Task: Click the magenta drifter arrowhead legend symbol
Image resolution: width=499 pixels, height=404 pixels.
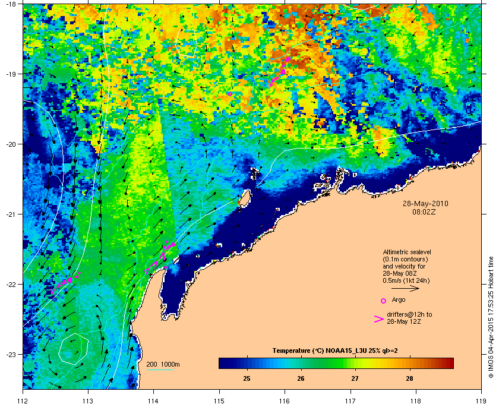Action: pyautogui.click(x=379, y=319)
